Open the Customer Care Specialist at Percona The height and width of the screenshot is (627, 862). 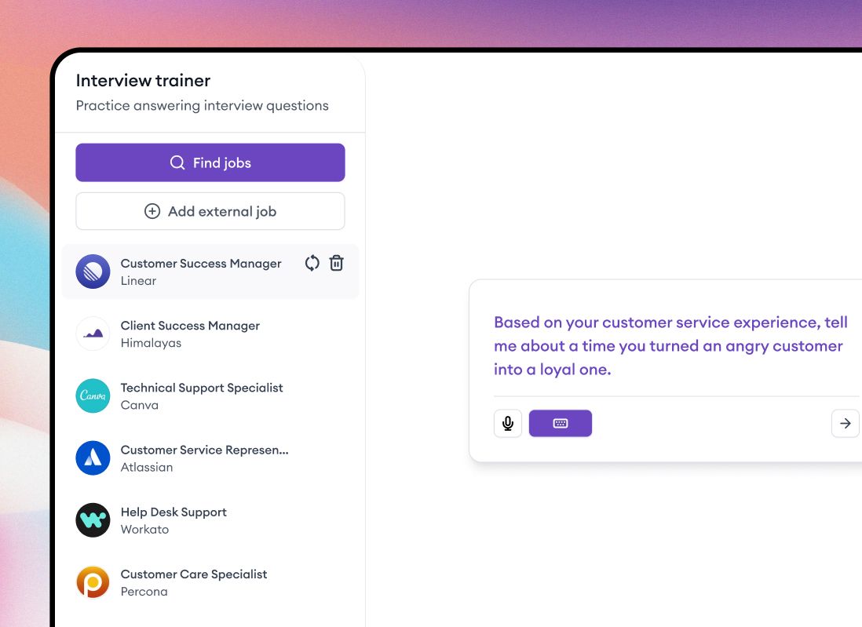[x=194, y=582]
